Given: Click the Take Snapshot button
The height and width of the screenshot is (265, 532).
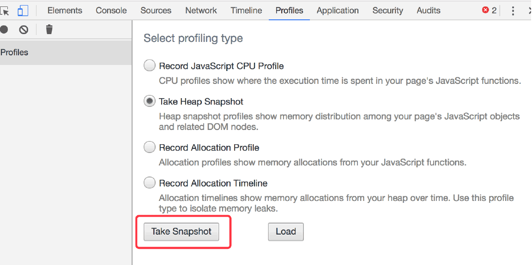Looking at the screenshot, I should [x=181, y=231].
